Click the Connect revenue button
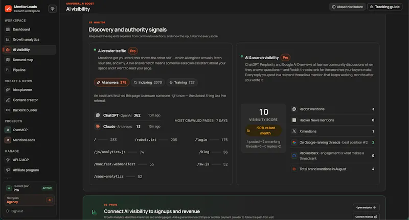This screenshot has width=409, height=220. coord(366,216)
